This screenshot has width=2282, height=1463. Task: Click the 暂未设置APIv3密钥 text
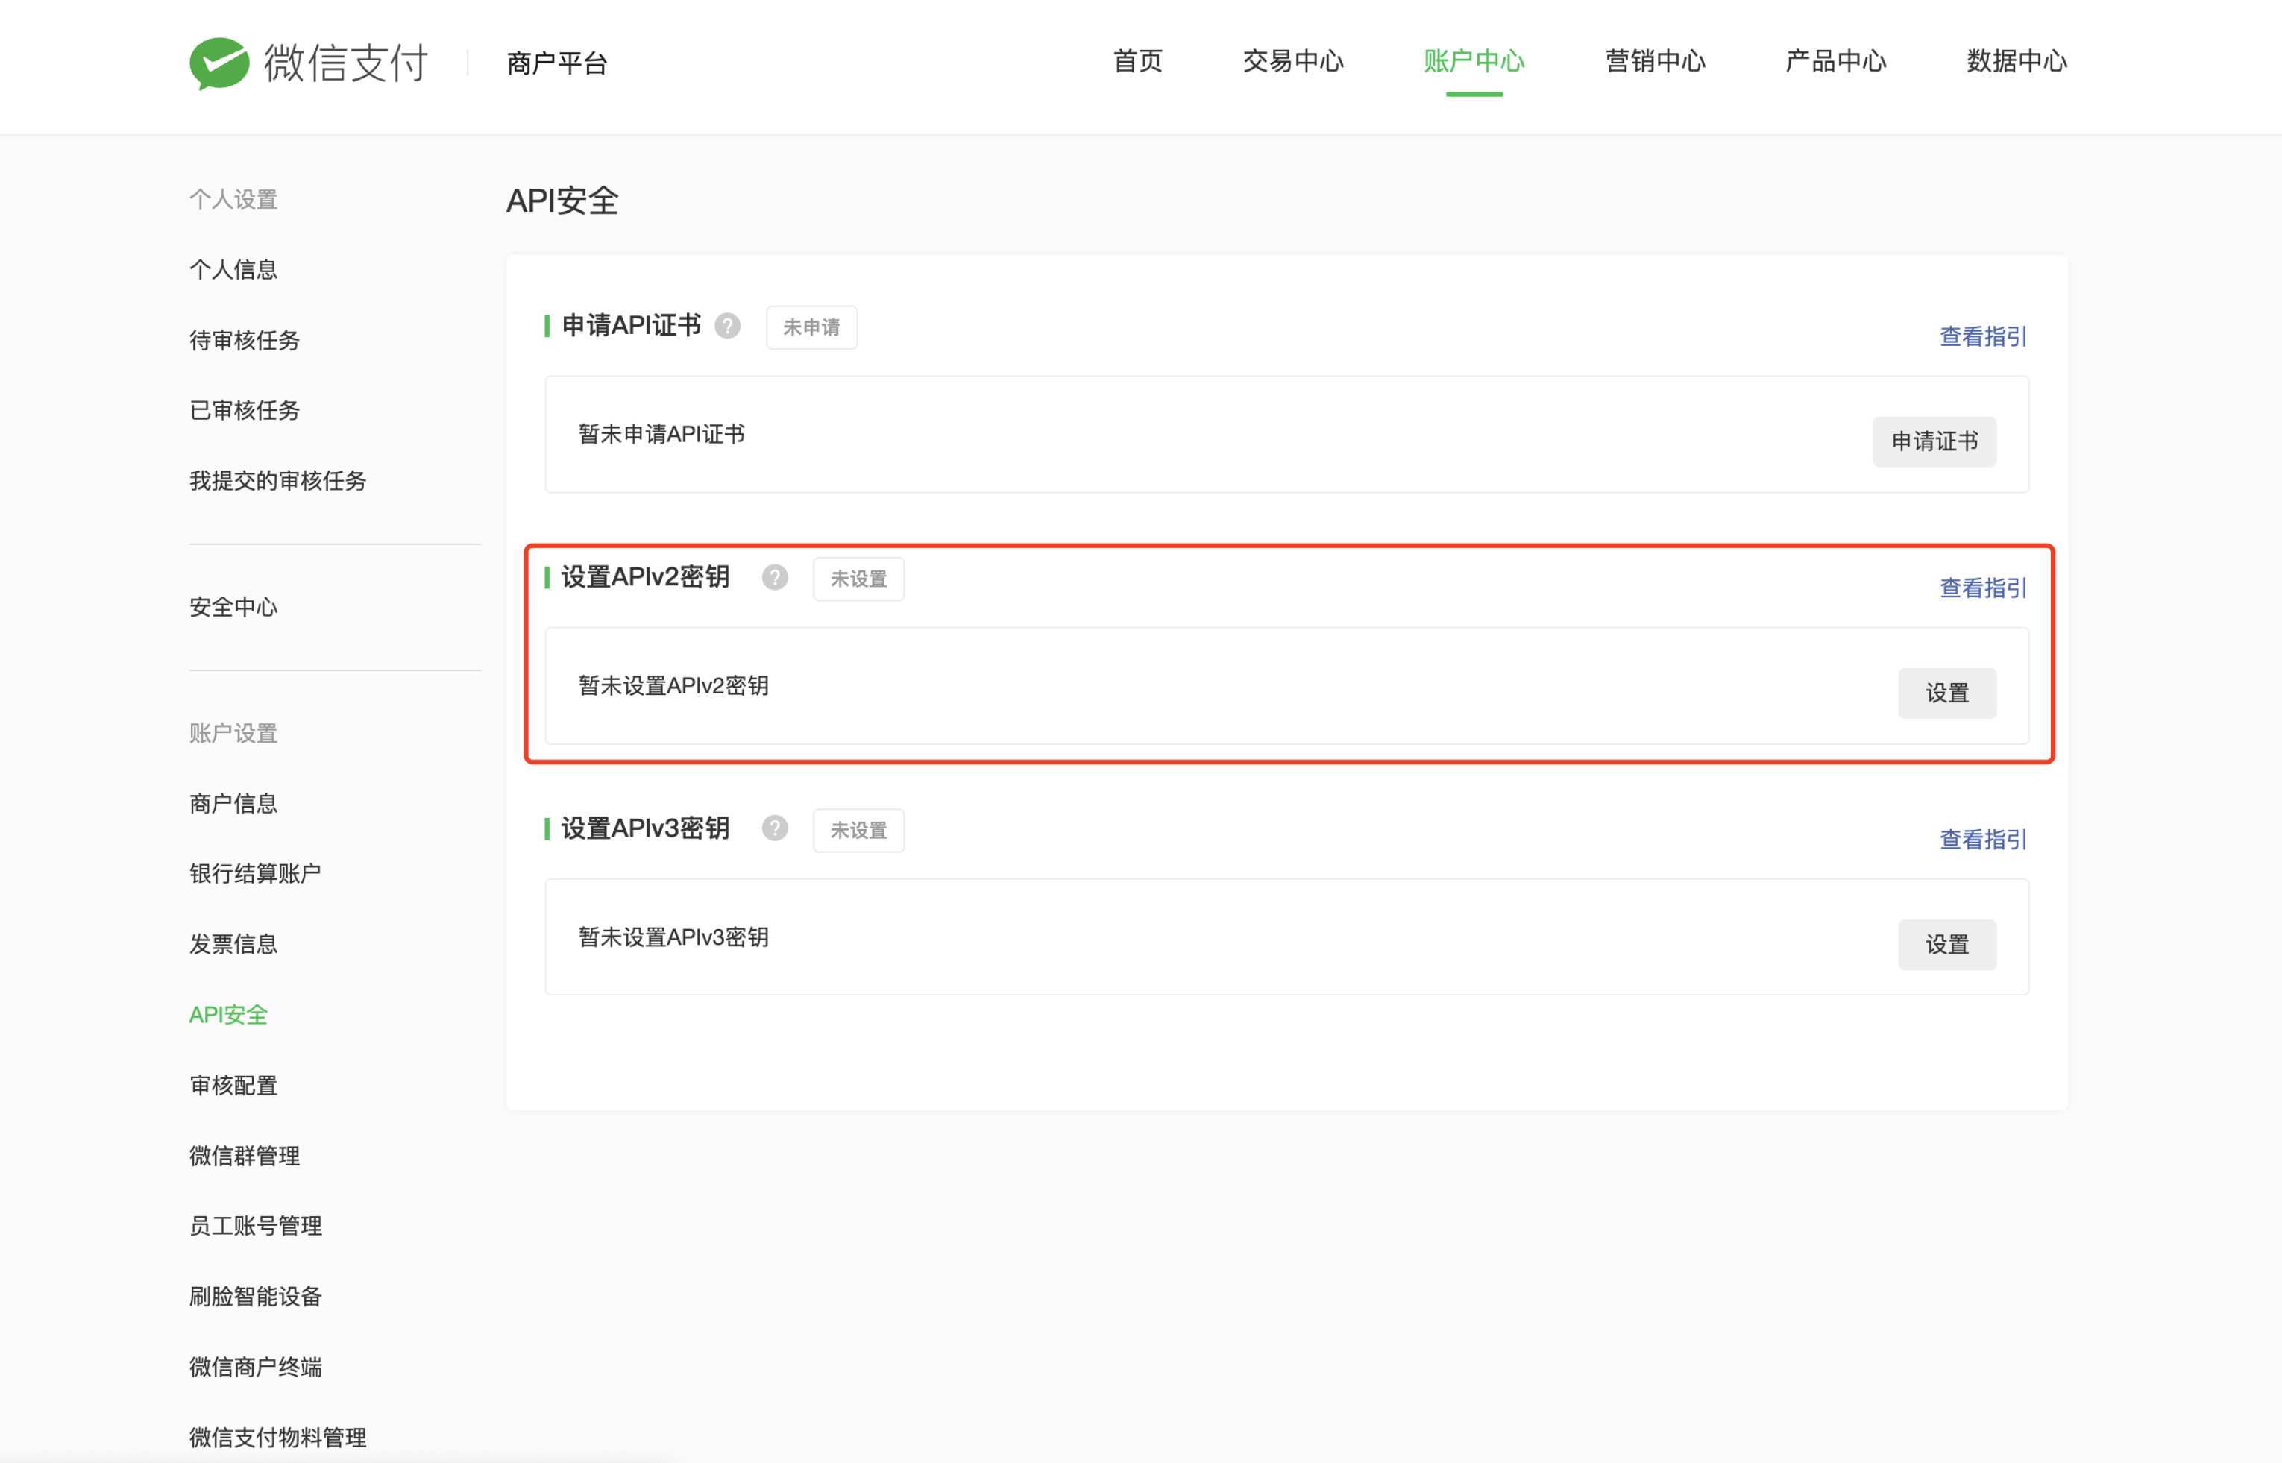pyautogui.click(x=673, y=937)
